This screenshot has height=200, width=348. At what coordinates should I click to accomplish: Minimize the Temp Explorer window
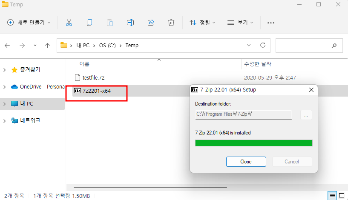(x=299, y=4)
